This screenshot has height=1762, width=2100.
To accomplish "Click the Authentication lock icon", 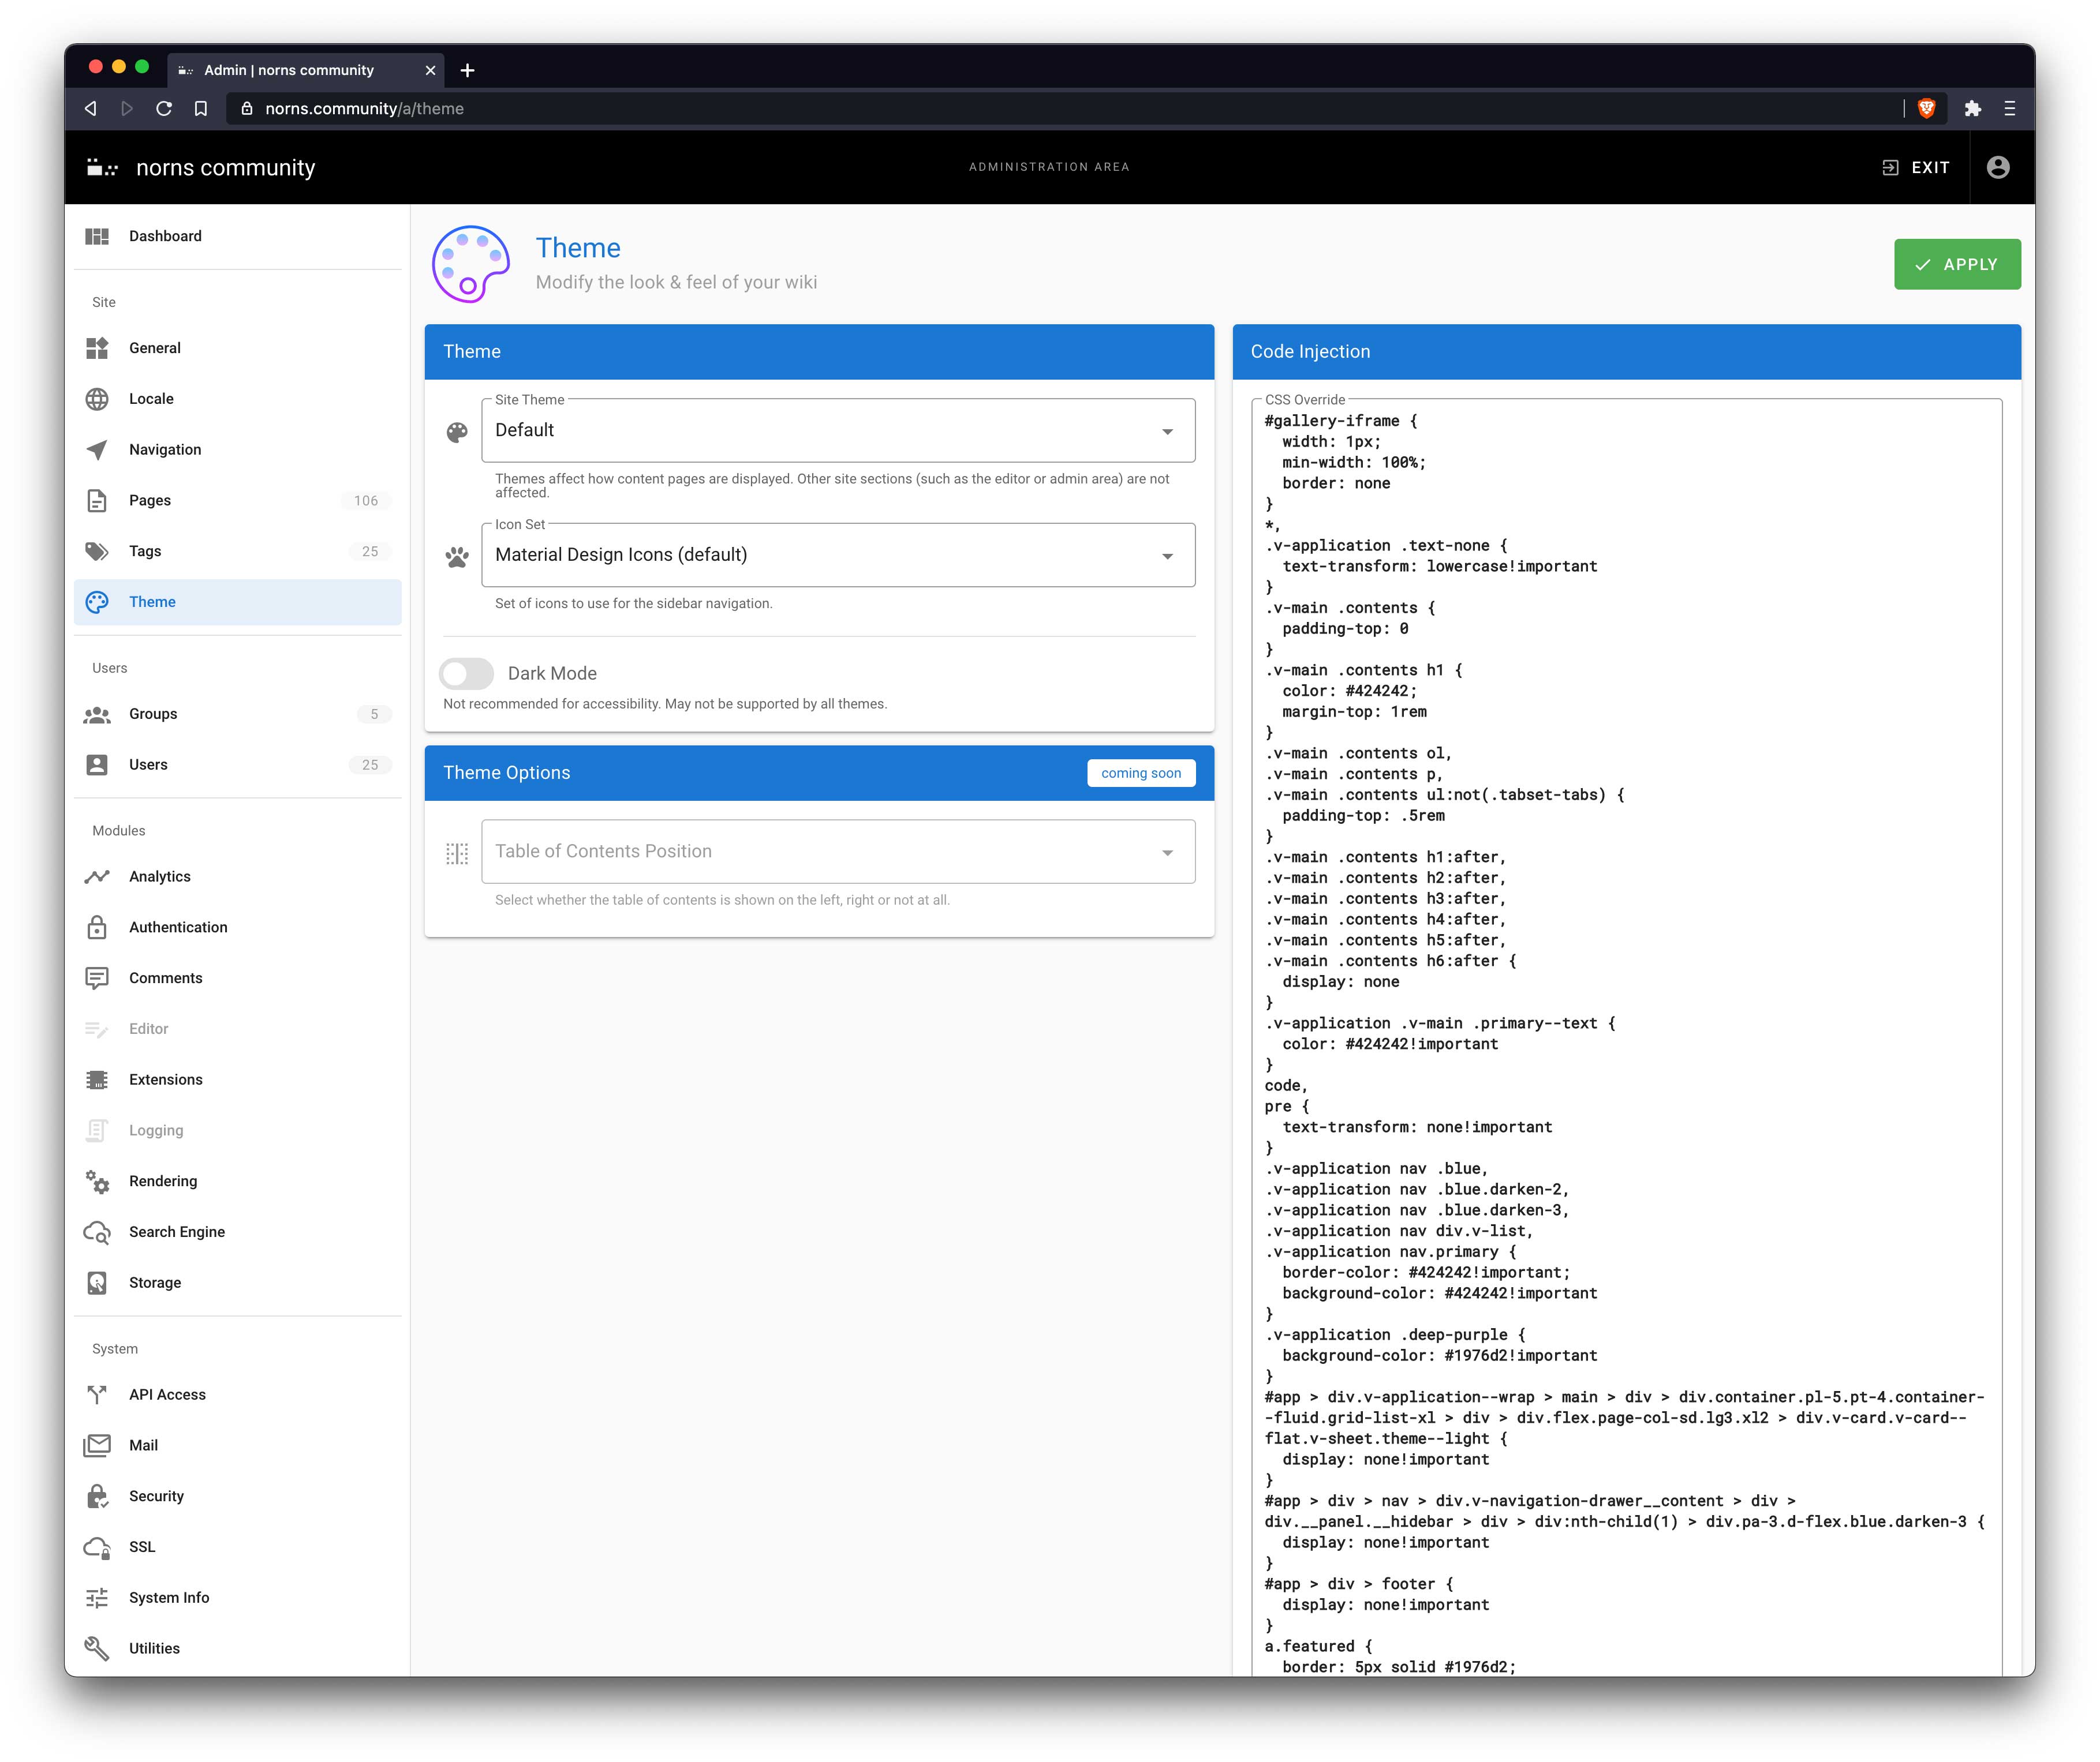I will [x=97, y=928].
